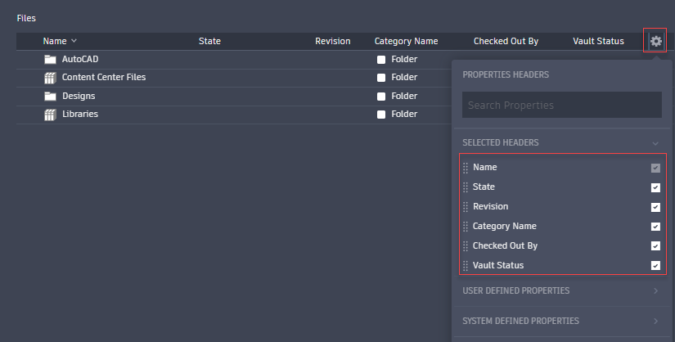Grab the drag handle beside Revision
Screen dimensions: 675x342
pyautogui.click(x=466, y=207)
